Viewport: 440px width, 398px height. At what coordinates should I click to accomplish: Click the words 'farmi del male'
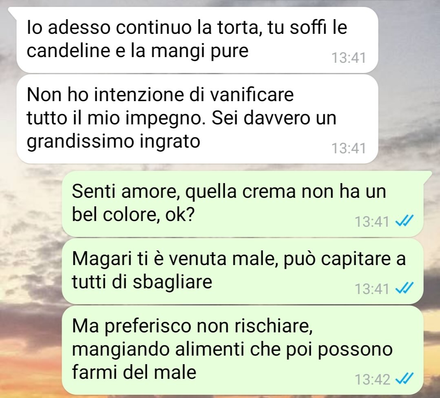pyautogui.click(x=134, y=372)
